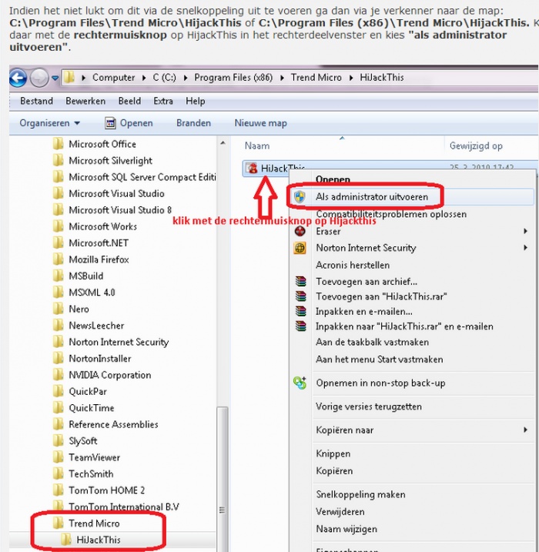Click the Openen toolbar button
Viewport: 539px width, 552px height.
point(129,123)
